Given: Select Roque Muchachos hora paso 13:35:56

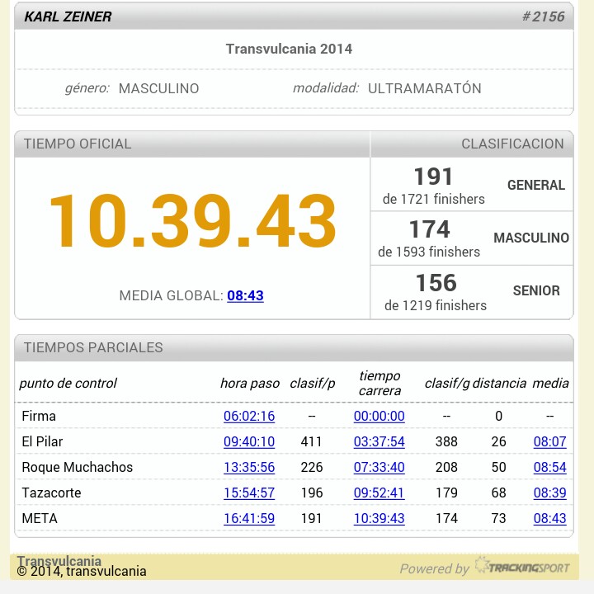Looking at the screenshot, I should click(x=248, y=468).
